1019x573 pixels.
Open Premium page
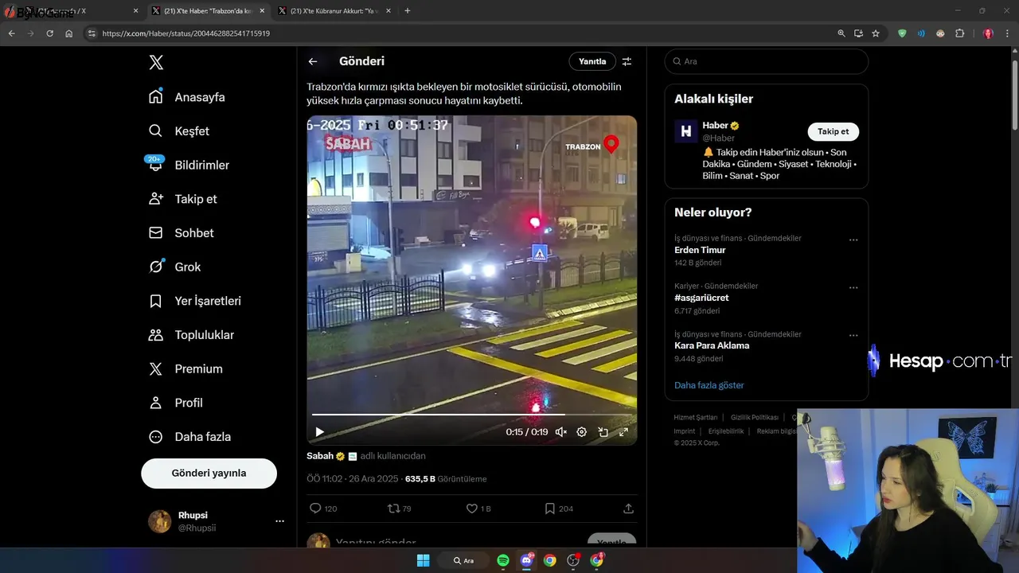tap(185, 369)
